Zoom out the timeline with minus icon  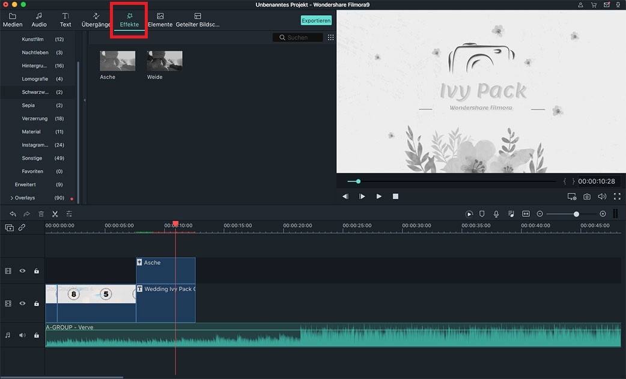point(539,214)
